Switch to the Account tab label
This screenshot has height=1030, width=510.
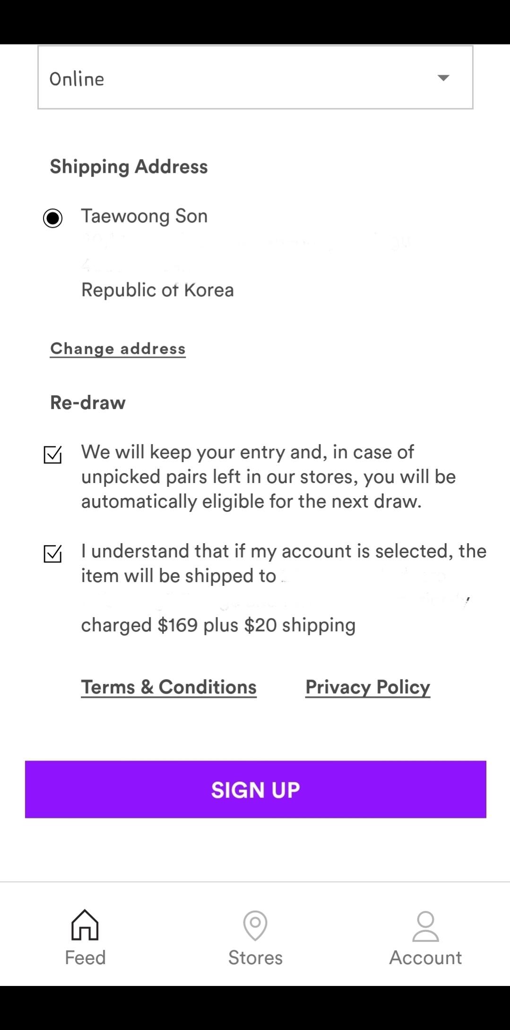pyautogui.click(x=425, y=958)
